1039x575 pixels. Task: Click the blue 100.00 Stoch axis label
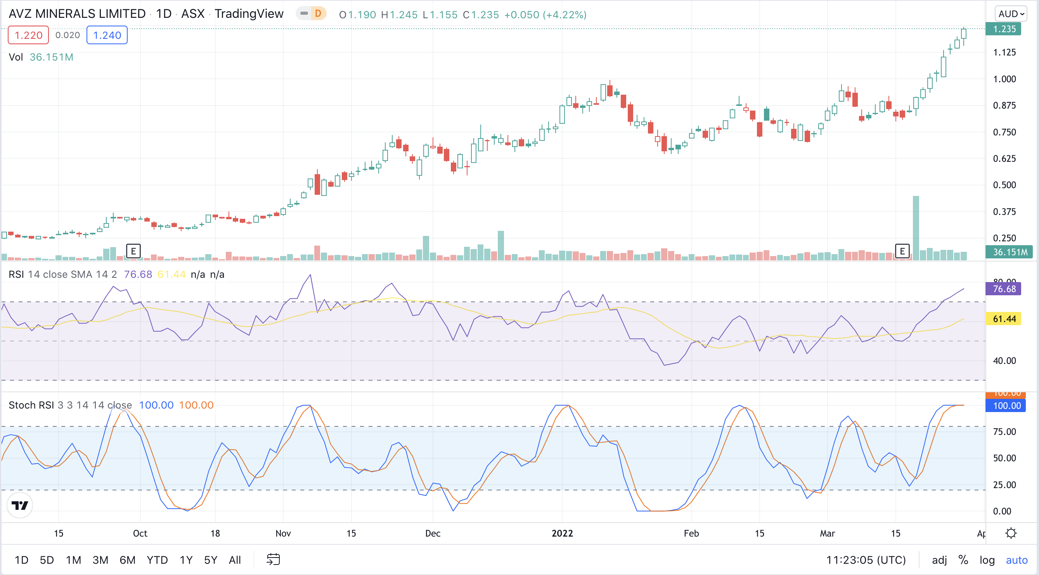pos(1005,406)
